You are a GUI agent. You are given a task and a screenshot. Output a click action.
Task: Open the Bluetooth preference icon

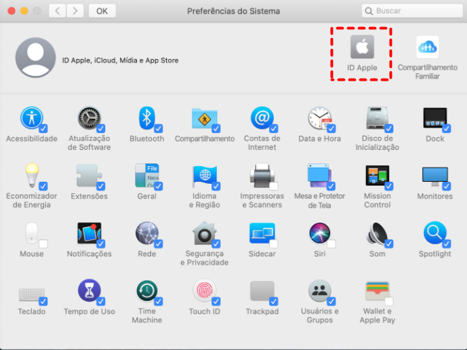pyautogui.click(x=146, y=118)
